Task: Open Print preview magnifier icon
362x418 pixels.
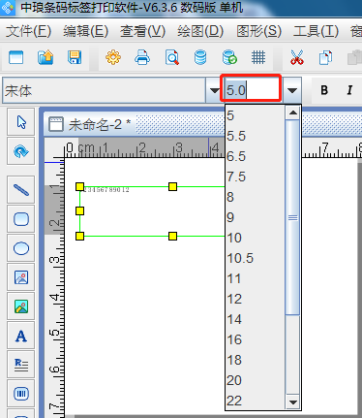Action: [172, 58]
